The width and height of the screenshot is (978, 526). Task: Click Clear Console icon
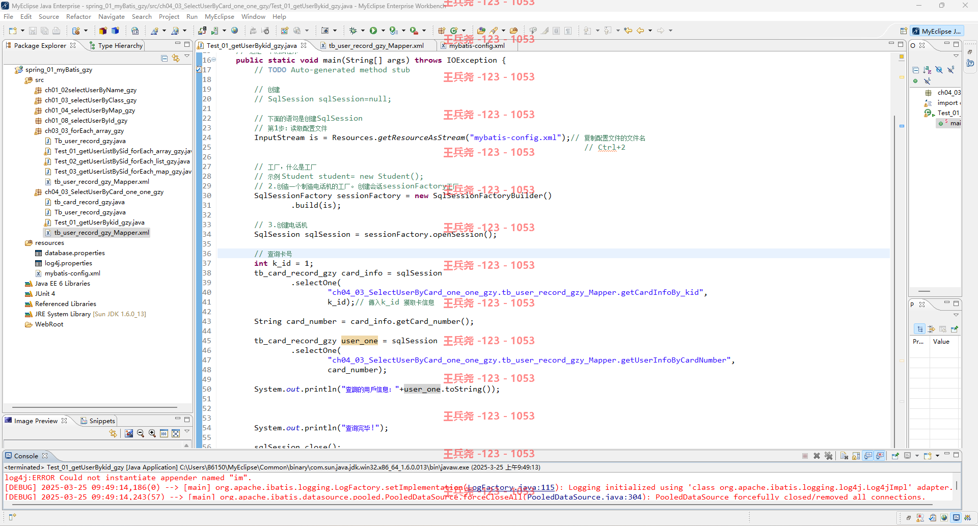click(844, 456)
